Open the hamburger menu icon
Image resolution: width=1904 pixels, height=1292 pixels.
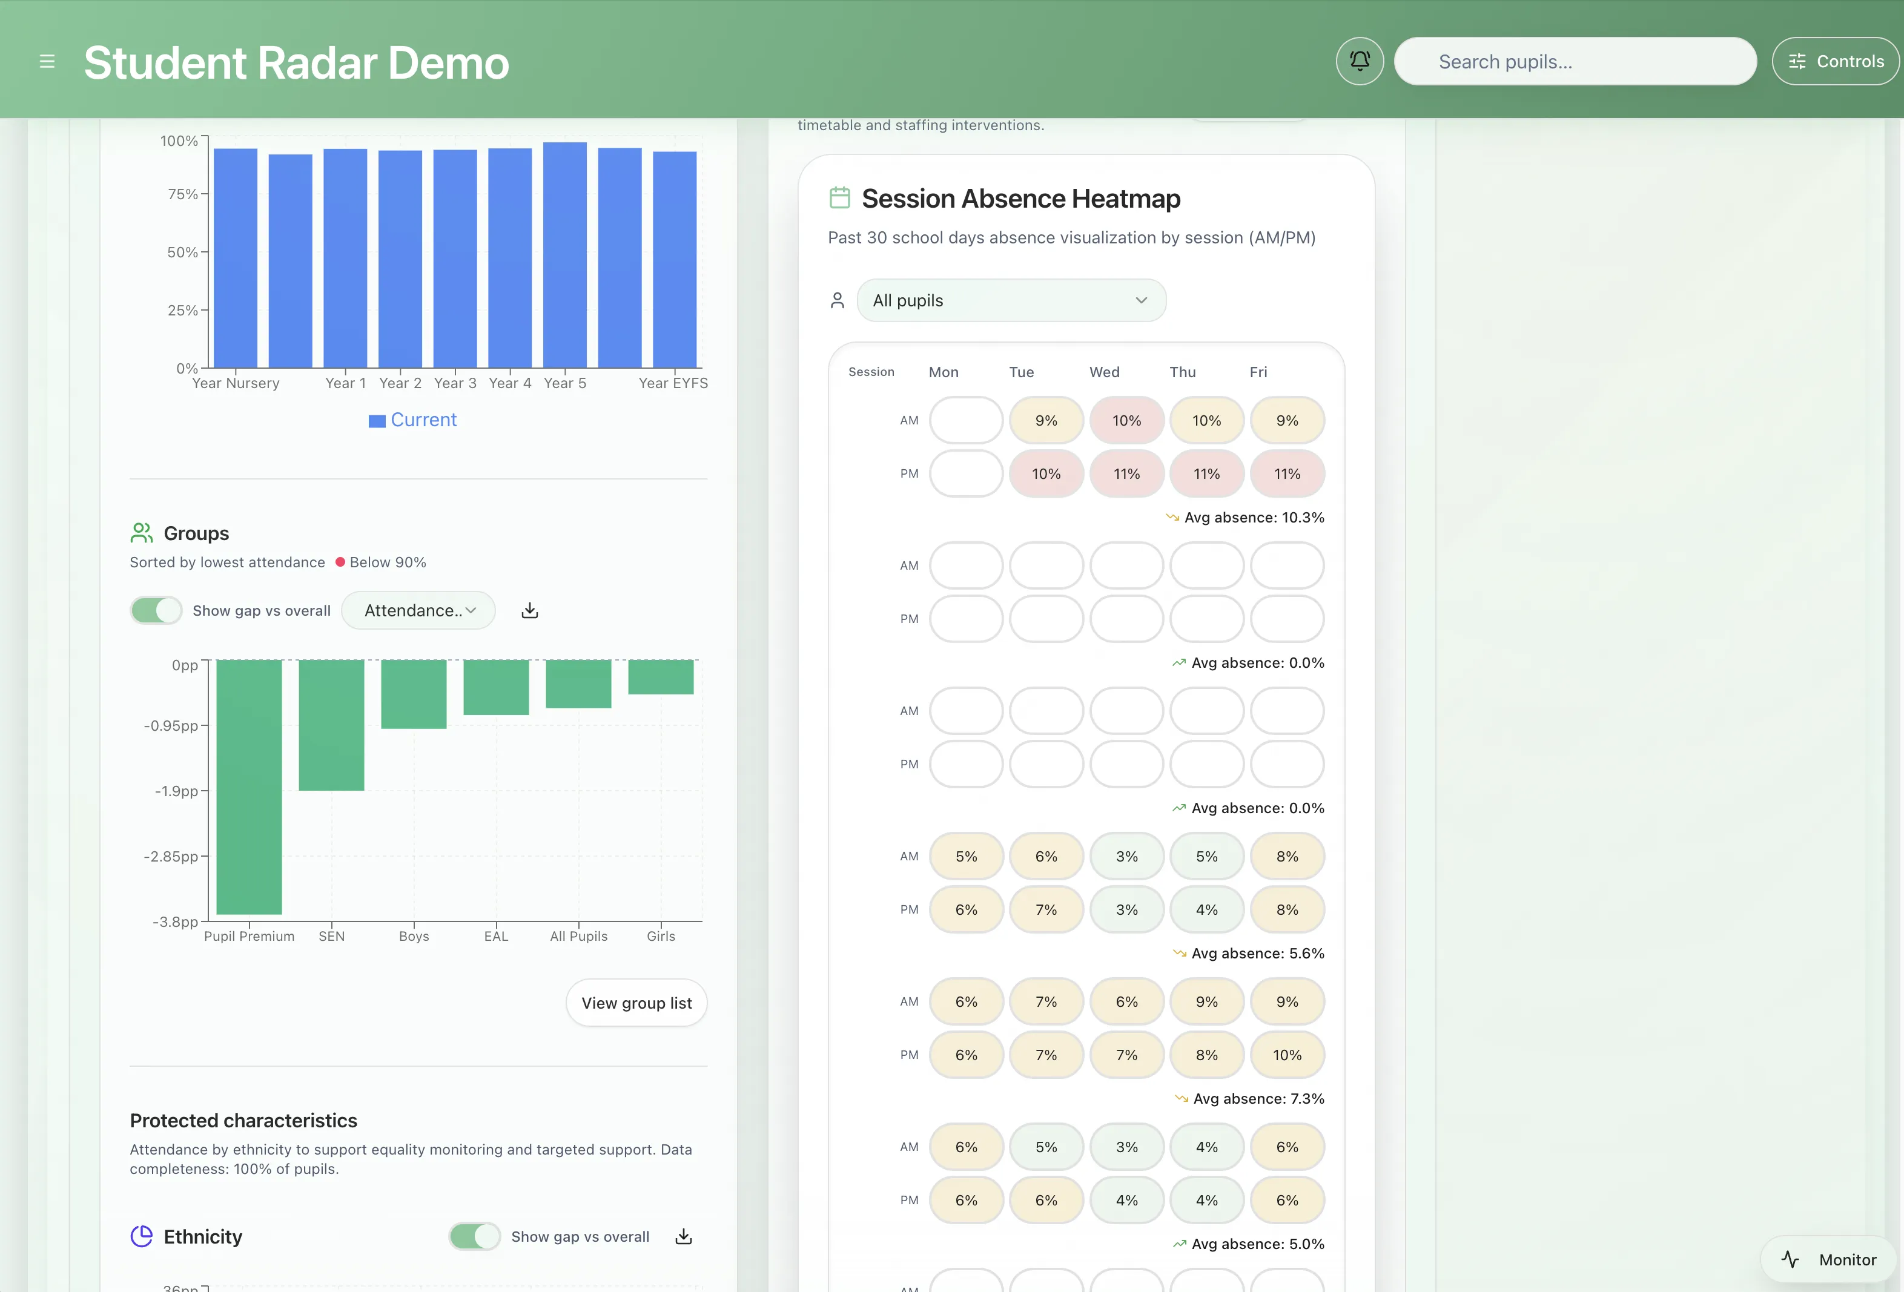tap(47, 61)
